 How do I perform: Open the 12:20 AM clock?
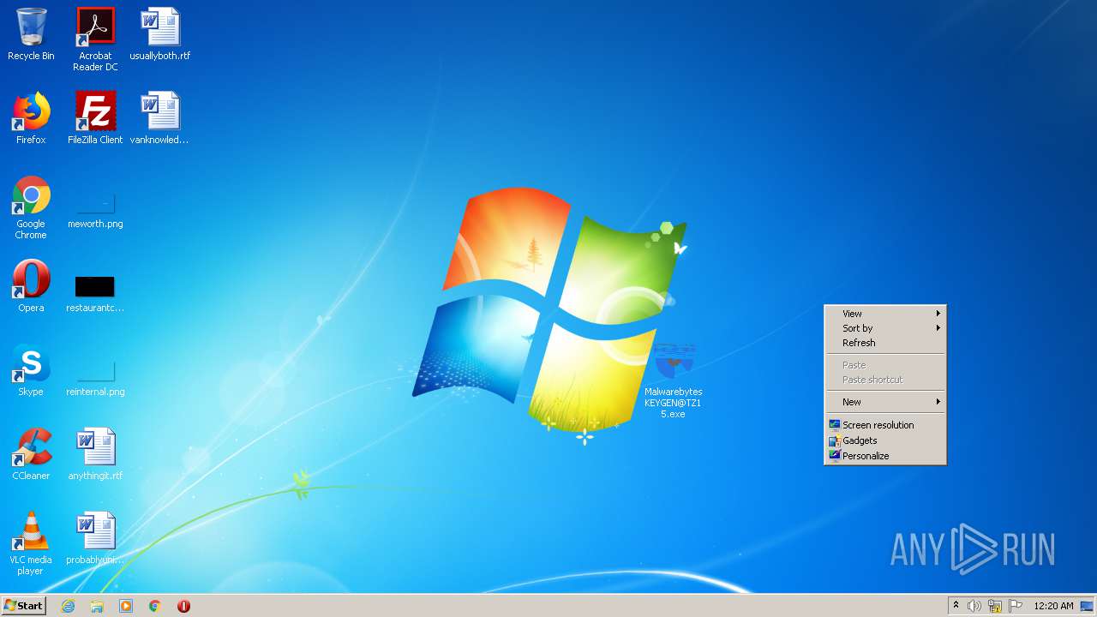(1053, 606)
